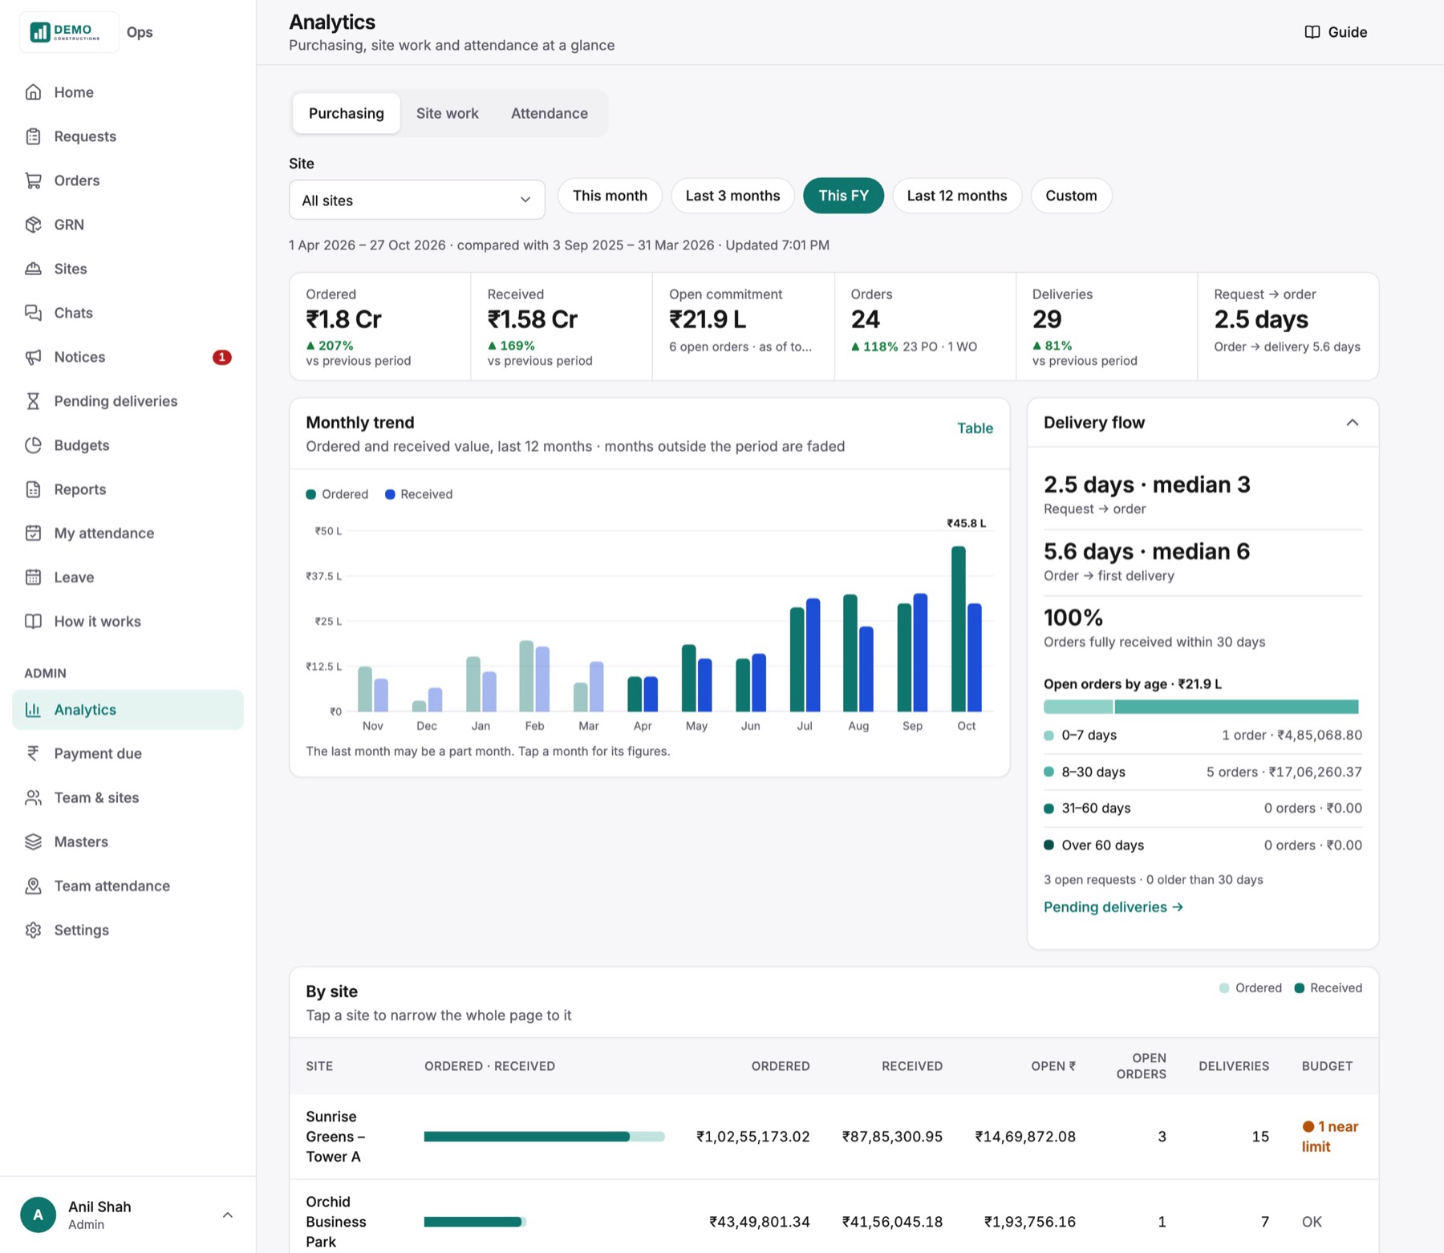
Task: Click the GRN package icon
Action: click(x=33, y=225)
